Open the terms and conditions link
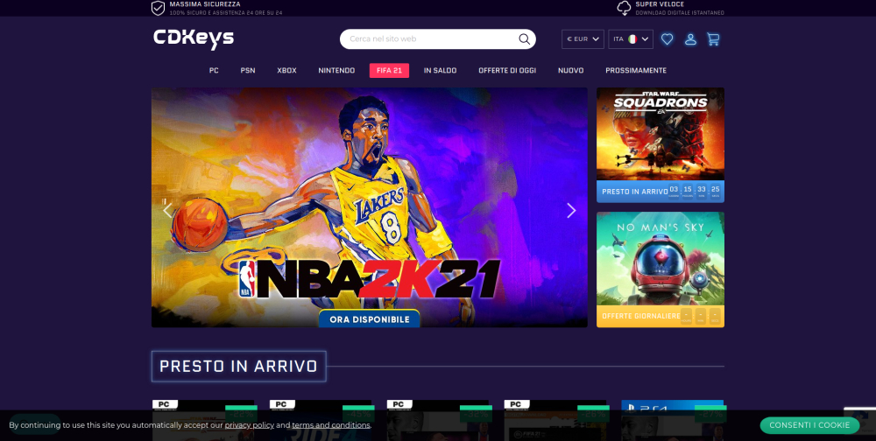 pos(331,425)
